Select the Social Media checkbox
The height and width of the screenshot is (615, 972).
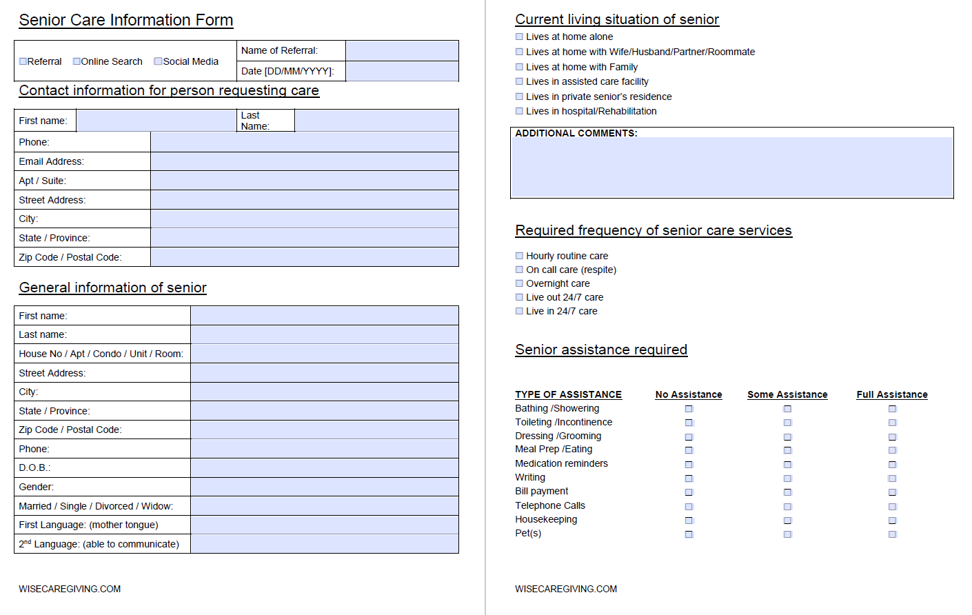158,61
